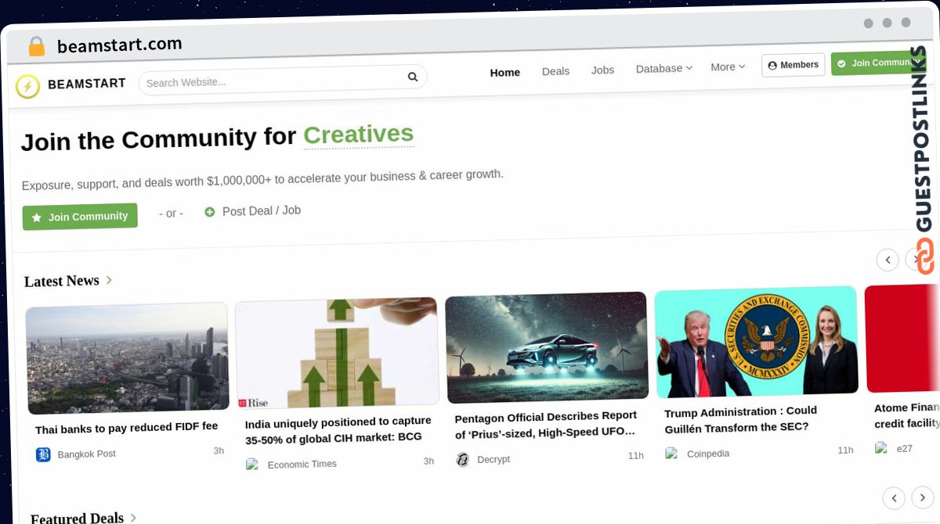
Task: Click the BEAMSTART brand name text
Action: click(x=86, y=84)
